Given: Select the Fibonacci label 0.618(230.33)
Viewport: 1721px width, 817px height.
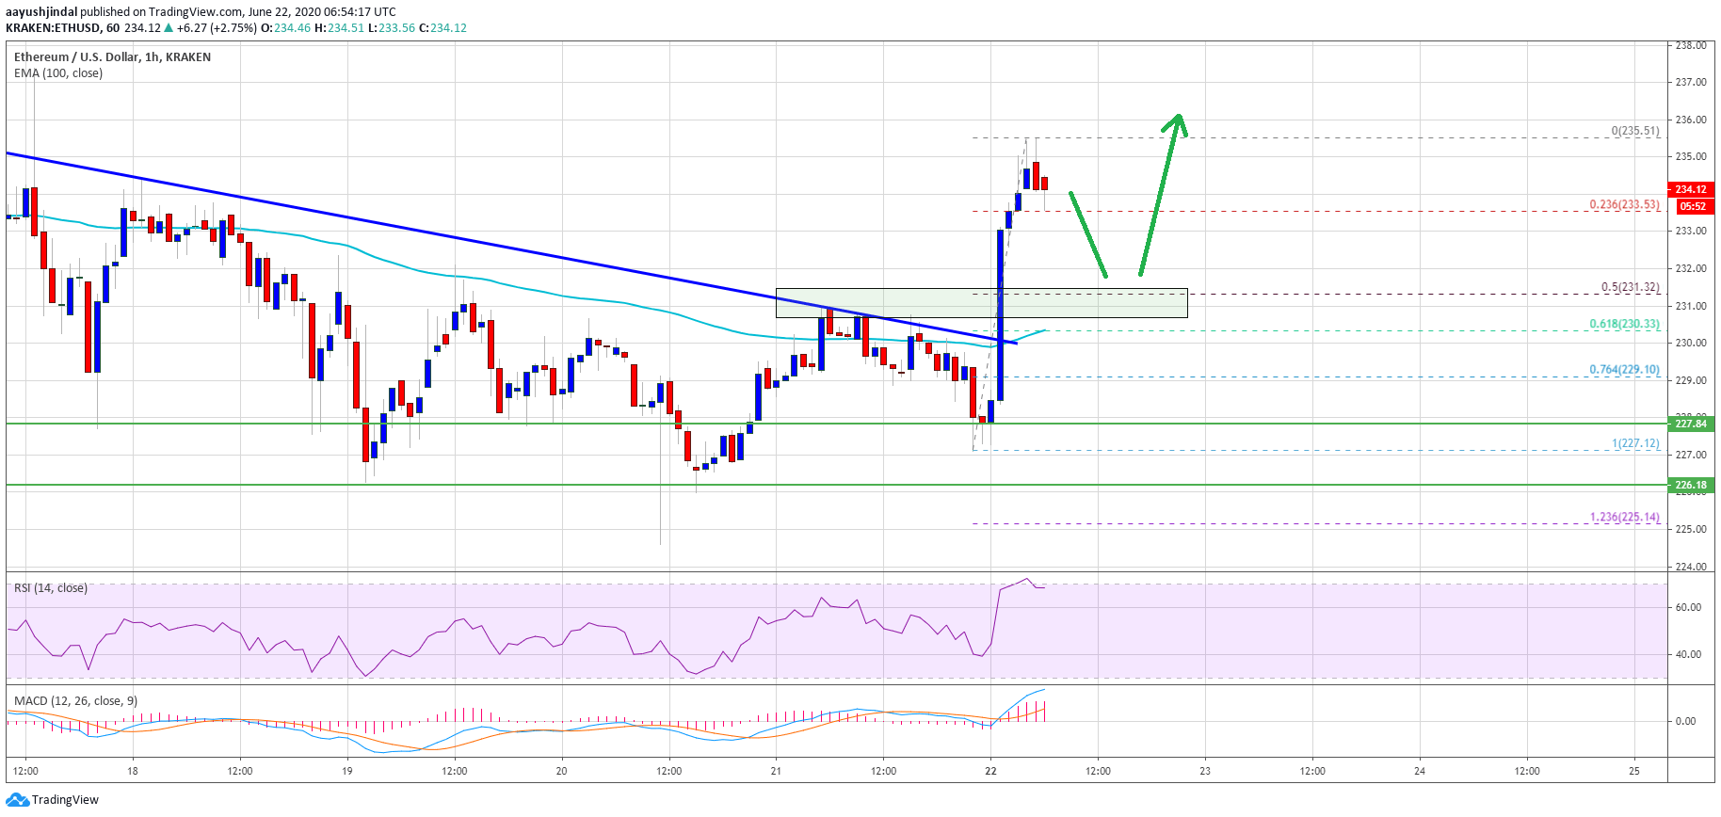Looking at the screenshot, I should [1625, 324].
